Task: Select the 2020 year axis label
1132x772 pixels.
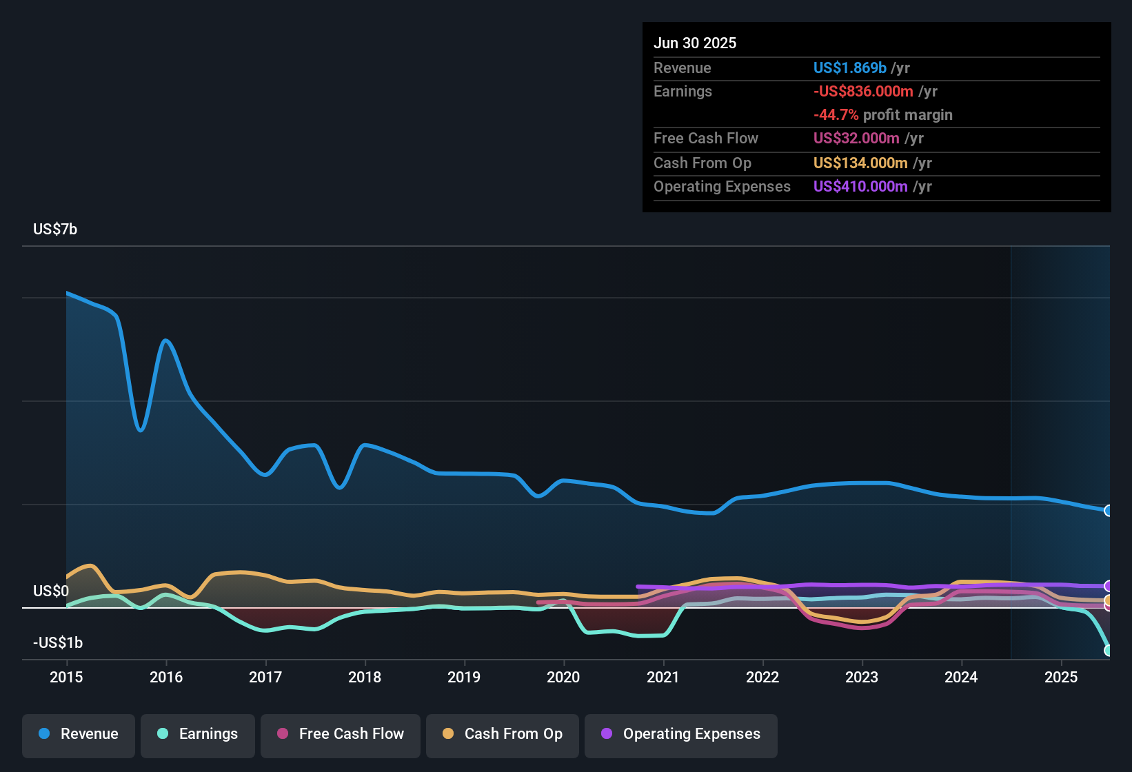Action: click(563, 678)
